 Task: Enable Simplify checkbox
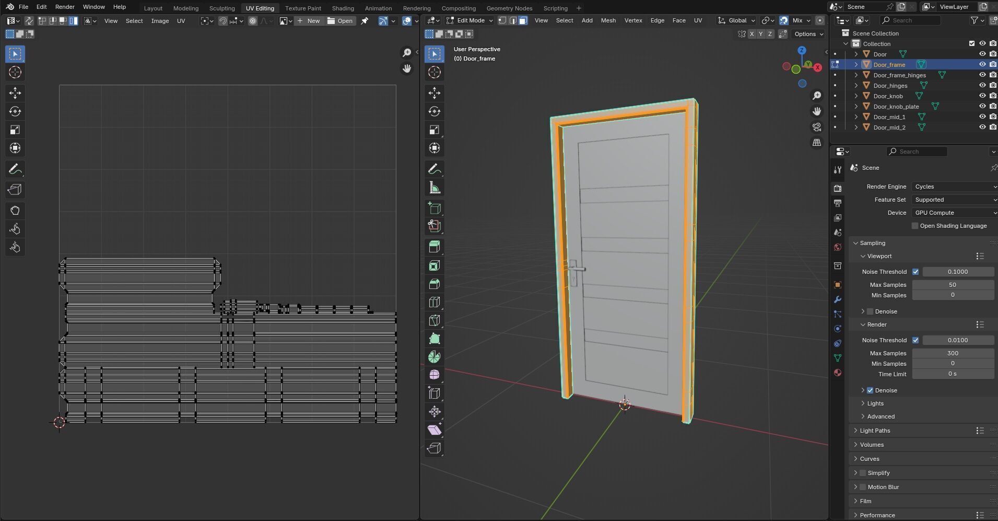click(863, 473)
